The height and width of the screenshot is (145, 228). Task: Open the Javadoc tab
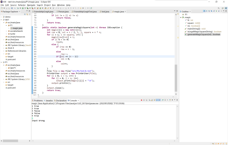click(x=48, y=100)
